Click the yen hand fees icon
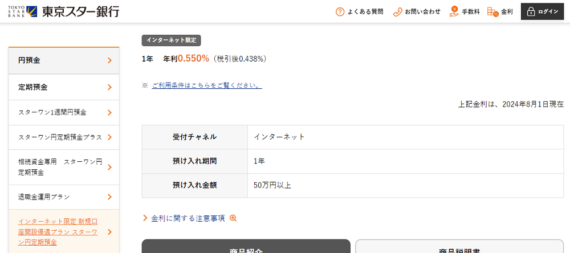The height and width of the screenshot is (253, 570). 454,11
